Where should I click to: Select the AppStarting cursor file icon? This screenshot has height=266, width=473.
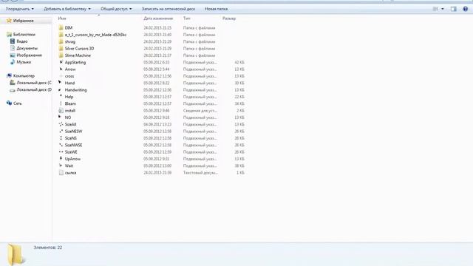click(x=61, y=62)
